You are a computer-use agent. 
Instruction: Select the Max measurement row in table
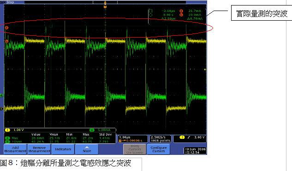60,138
